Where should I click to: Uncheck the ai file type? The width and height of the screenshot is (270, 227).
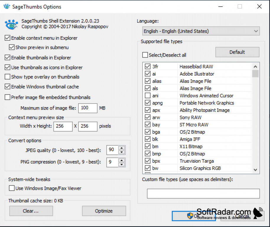(x=148, y=74)
